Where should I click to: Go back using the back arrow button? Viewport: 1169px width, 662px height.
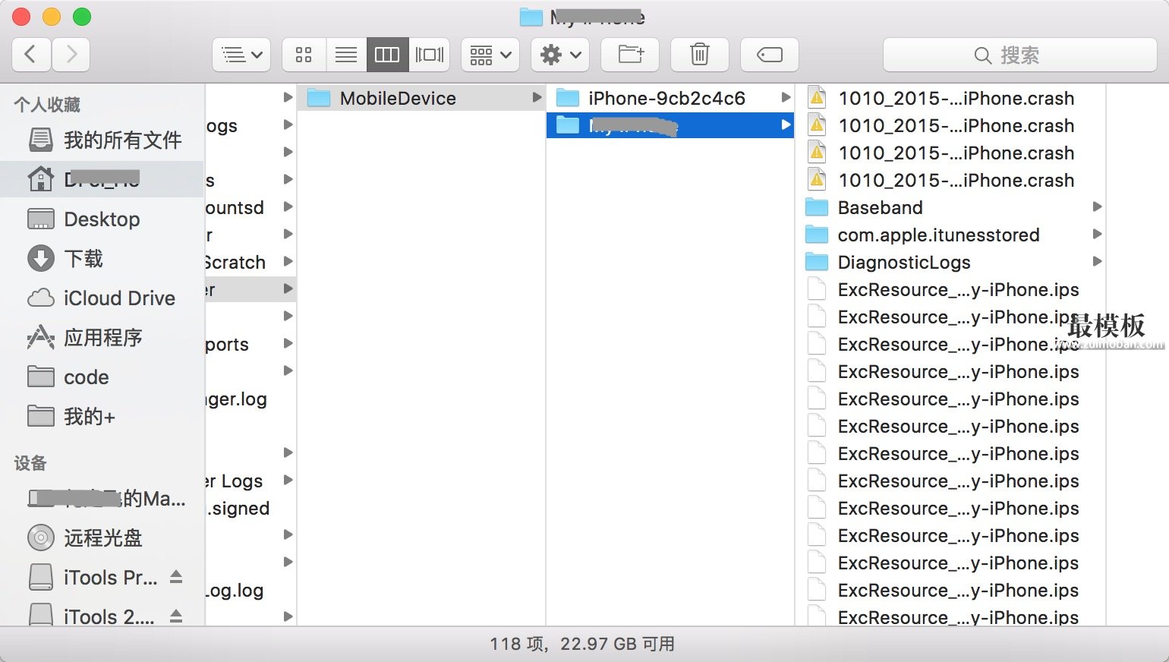(x=31, y=55)
